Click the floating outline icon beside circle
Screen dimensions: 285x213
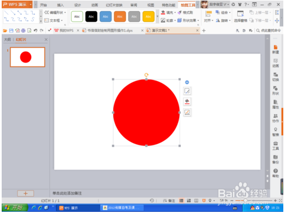187,112
